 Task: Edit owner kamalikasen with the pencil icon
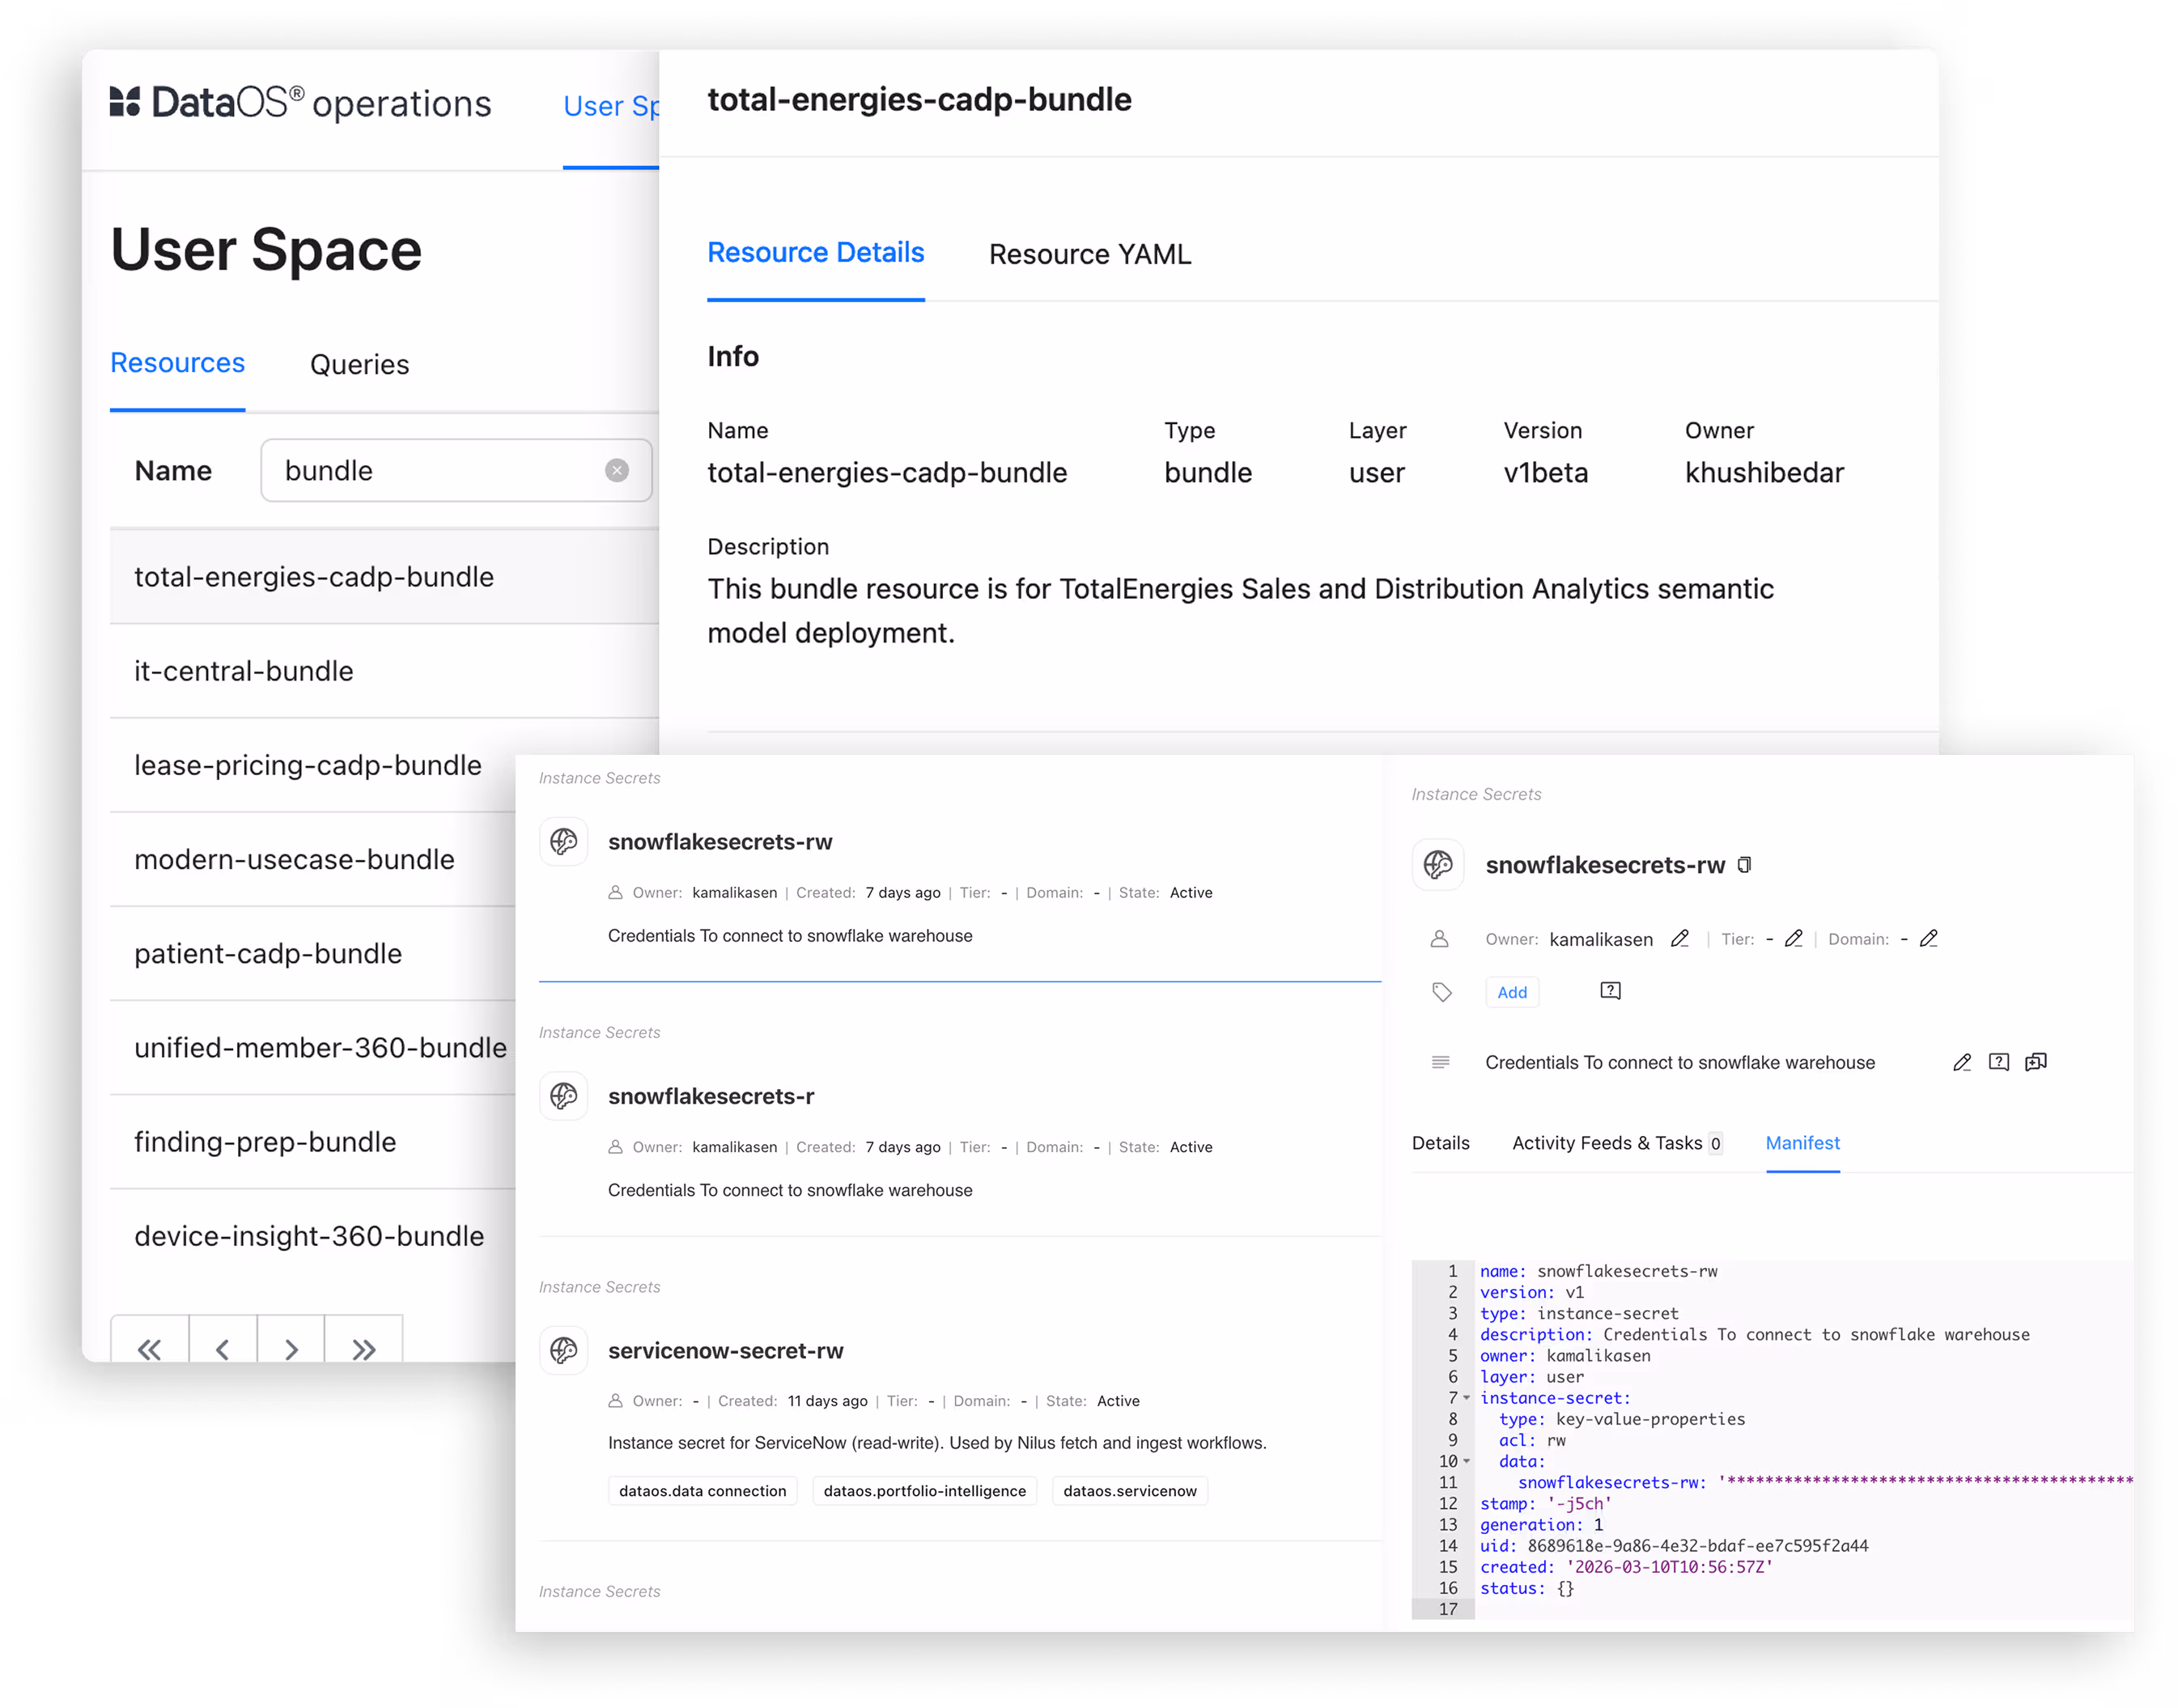[1679, 939]
